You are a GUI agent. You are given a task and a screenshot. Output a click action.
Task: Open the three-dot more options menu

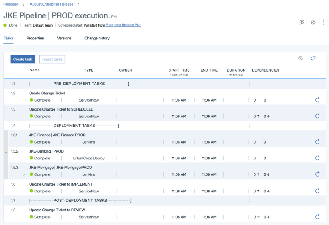point(323,22)
